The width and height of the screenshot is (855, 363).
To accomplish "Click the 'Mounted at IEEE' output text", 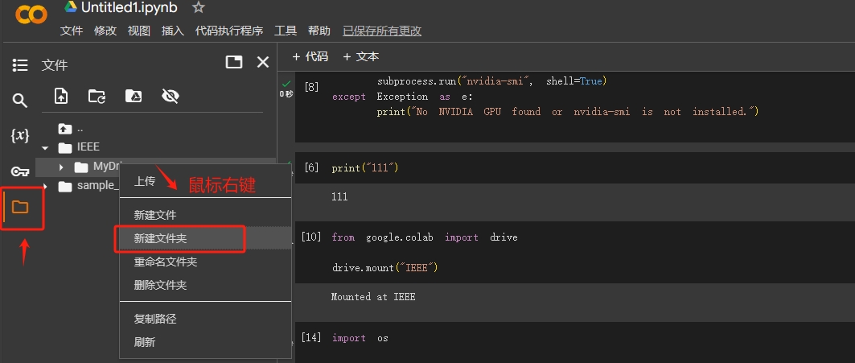I will 373,297.
